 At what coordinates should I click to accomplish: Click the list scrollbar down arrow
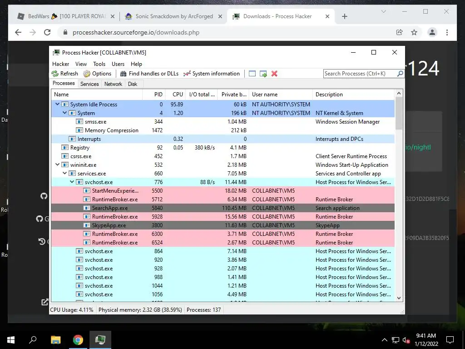pos(399,298)
